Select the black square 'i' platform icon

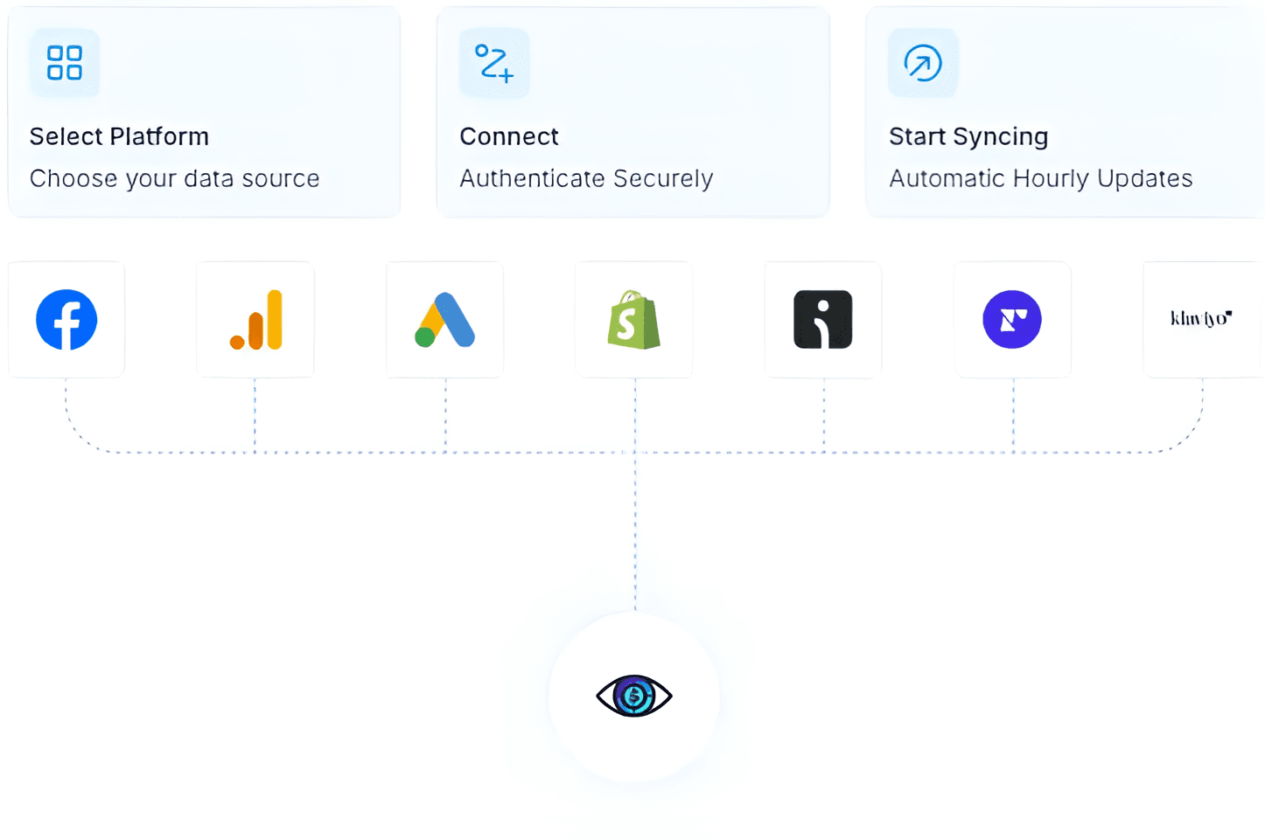pos(823,320)
